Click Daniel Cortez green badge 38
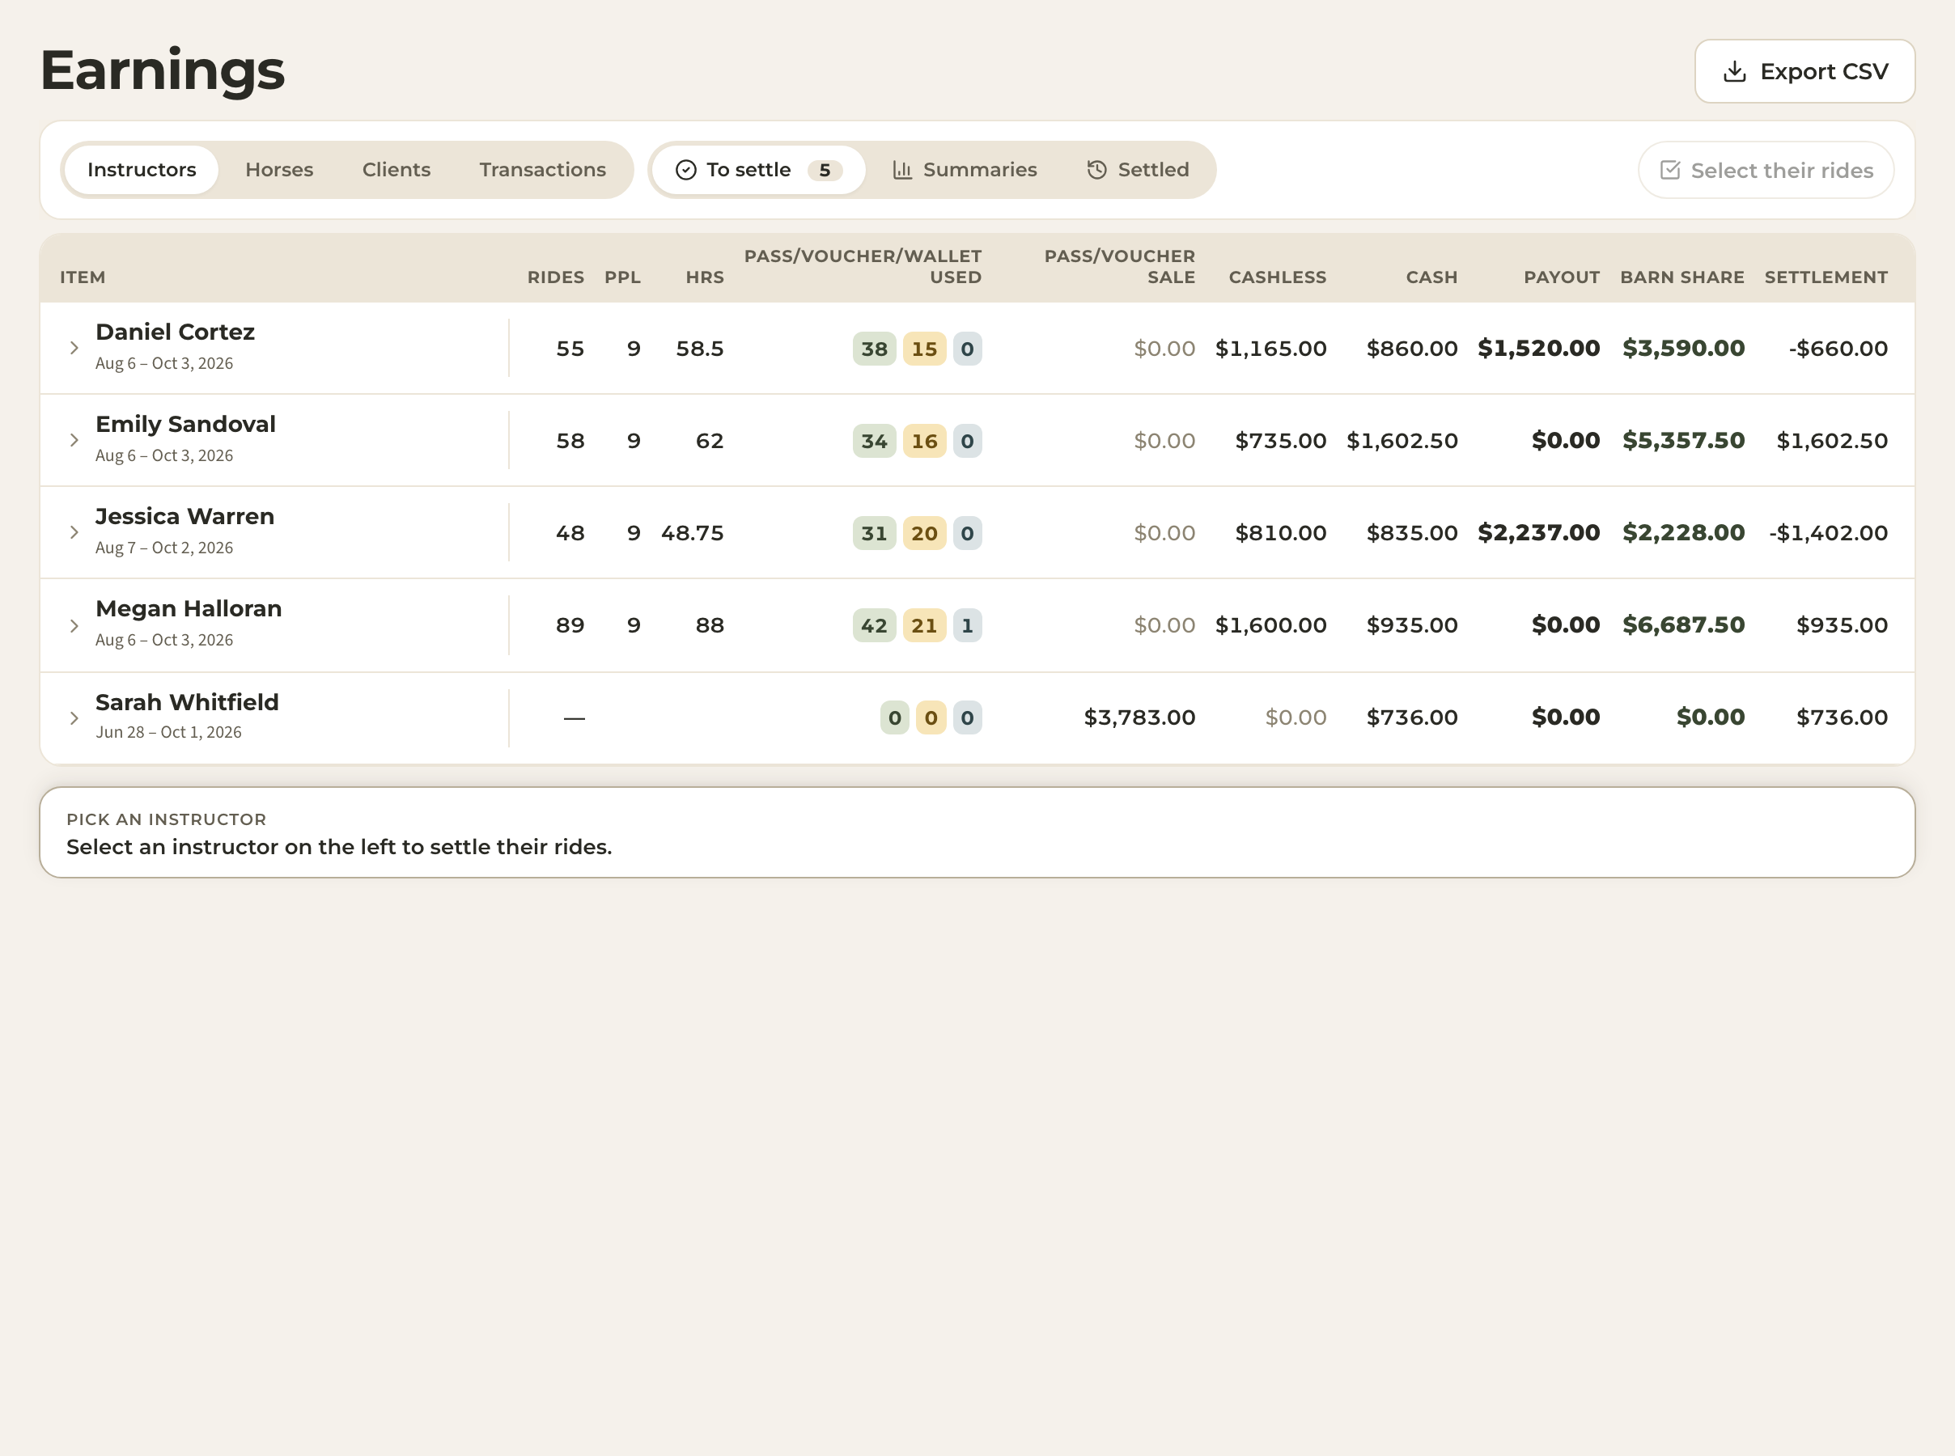 coord(875,349)
